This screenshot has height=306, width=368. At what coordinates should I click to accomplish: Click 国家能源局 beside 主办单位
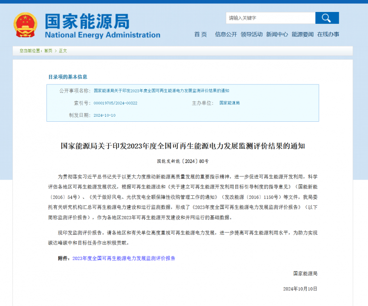[230, 103]
